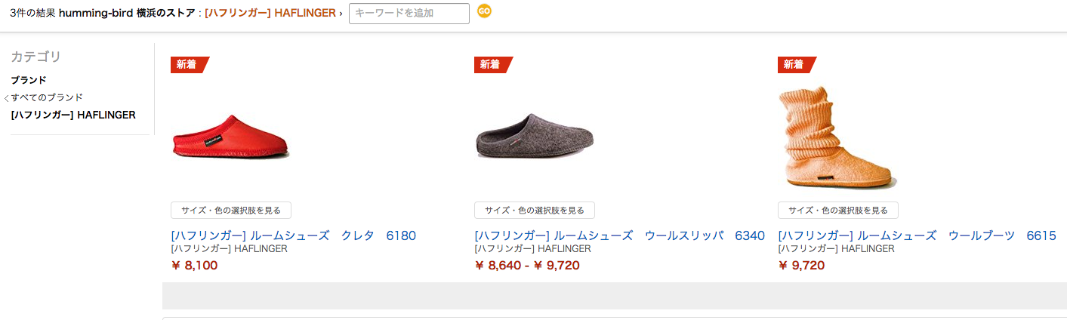Click the new-arrival badge on red slipper
The height and width of the screenshot is (320, 1067).
click(187, 65)
